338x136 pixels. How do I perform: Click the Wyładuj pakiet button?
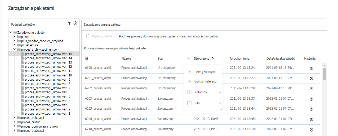pos(99,36)
